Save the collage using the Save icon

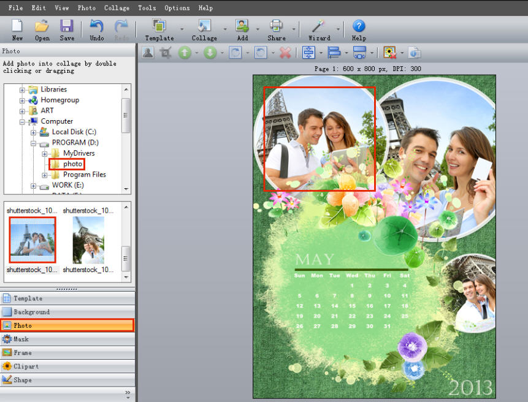[67, 26]
